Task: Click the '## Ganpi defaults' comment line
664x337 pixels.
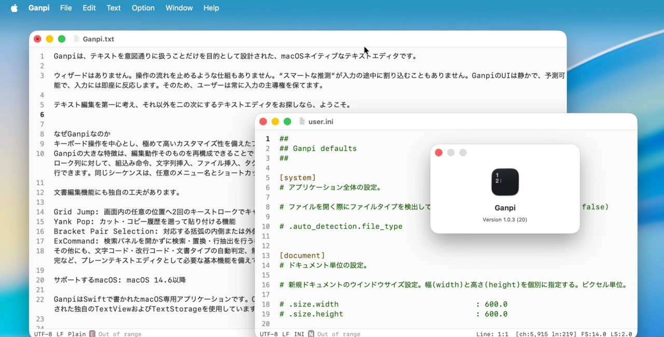Action: [318, 149]
